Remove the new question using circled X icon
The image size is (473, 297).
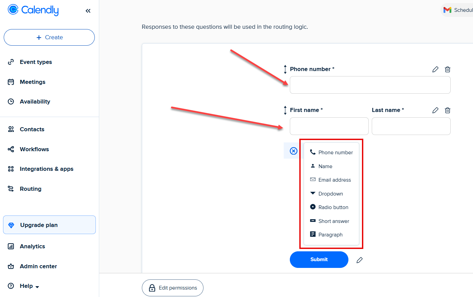(293, 151)
